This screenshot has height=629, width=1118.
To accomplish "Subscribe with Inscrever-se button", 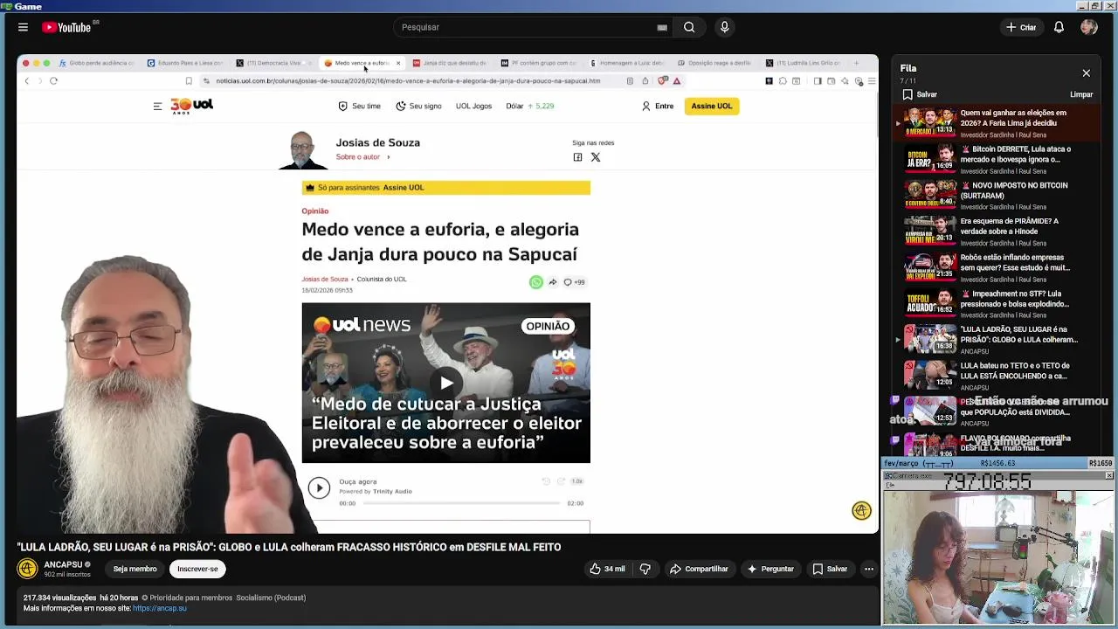I will (197, 569).
